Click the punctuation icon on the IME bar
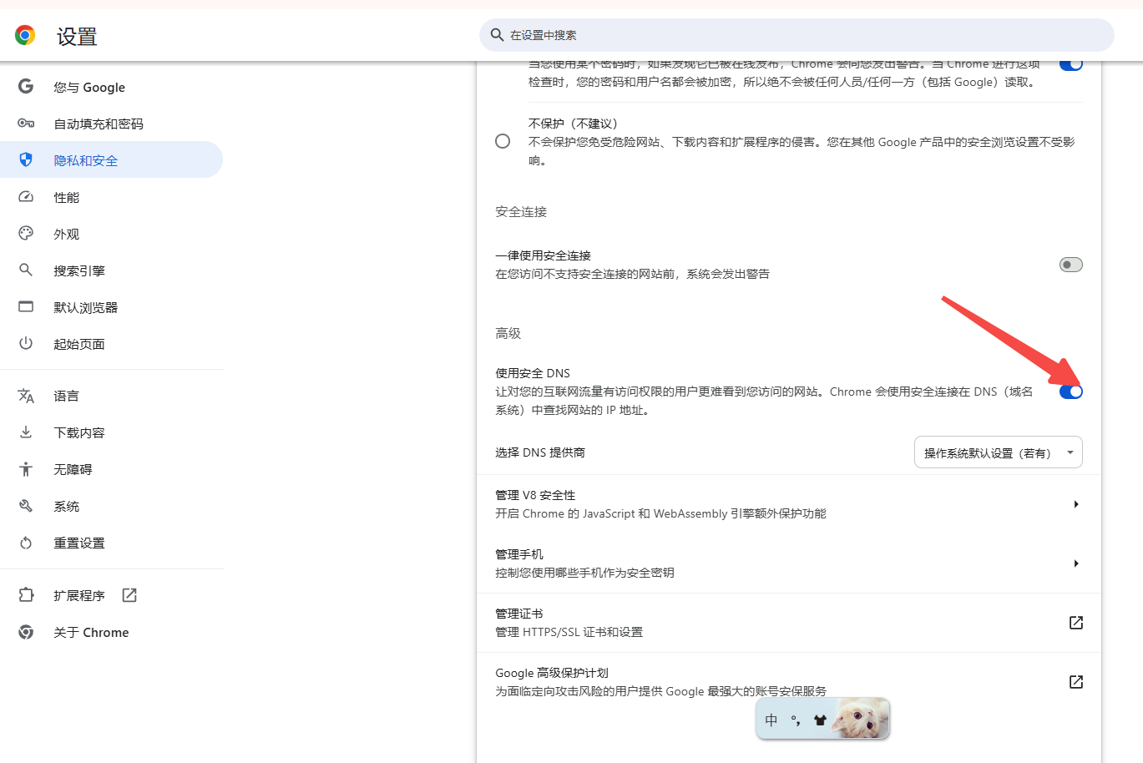The height and width of the screenshot is (763, 1143). coord(796,720)
